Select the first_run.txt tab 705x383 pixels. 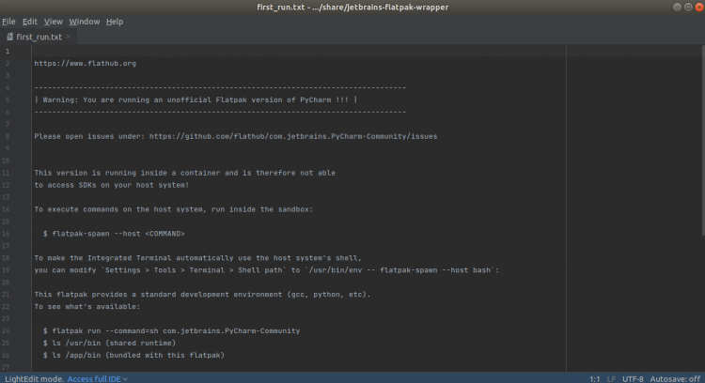[x=39, y=37]
